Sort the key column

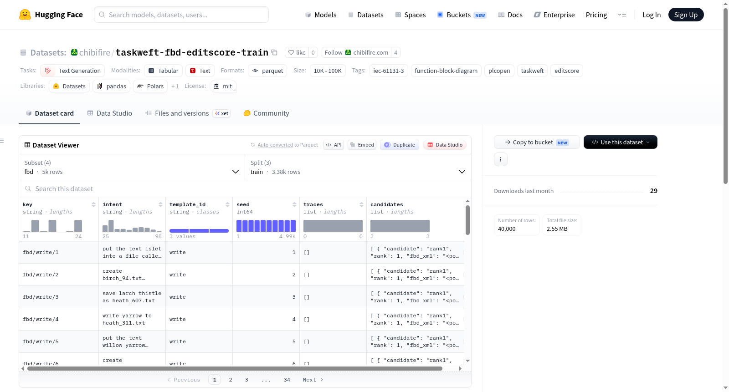[x=93, y=204]
